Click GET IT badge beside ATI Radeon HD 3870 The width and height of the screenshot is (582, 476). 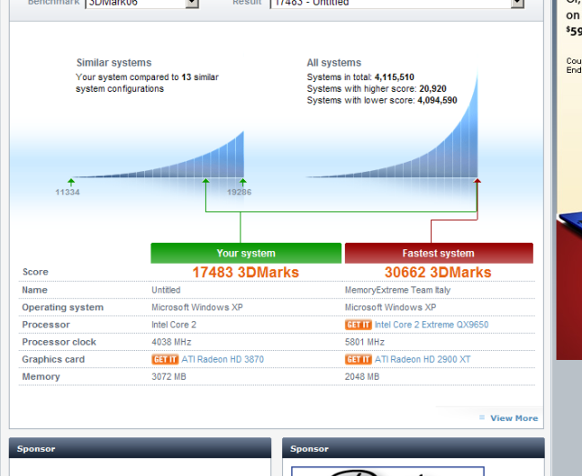(x=165, y=359)
